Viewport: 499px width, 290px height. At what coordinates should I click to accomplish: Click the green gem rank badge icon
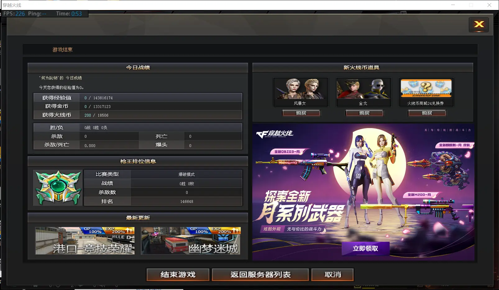click(x=58, y=187)
